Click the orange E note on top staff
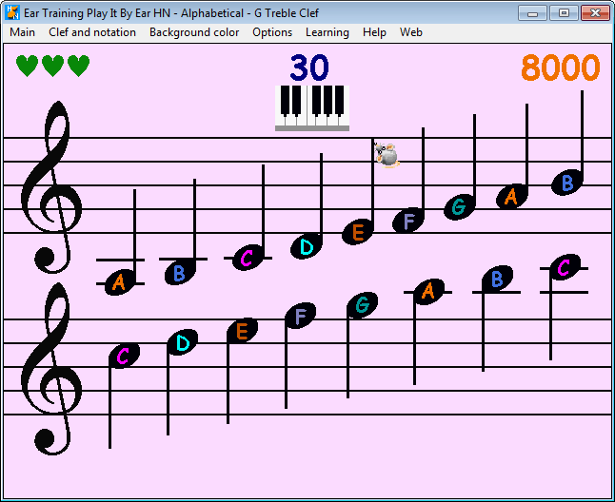Screen dimensions: 615x502 coord(358,232)
